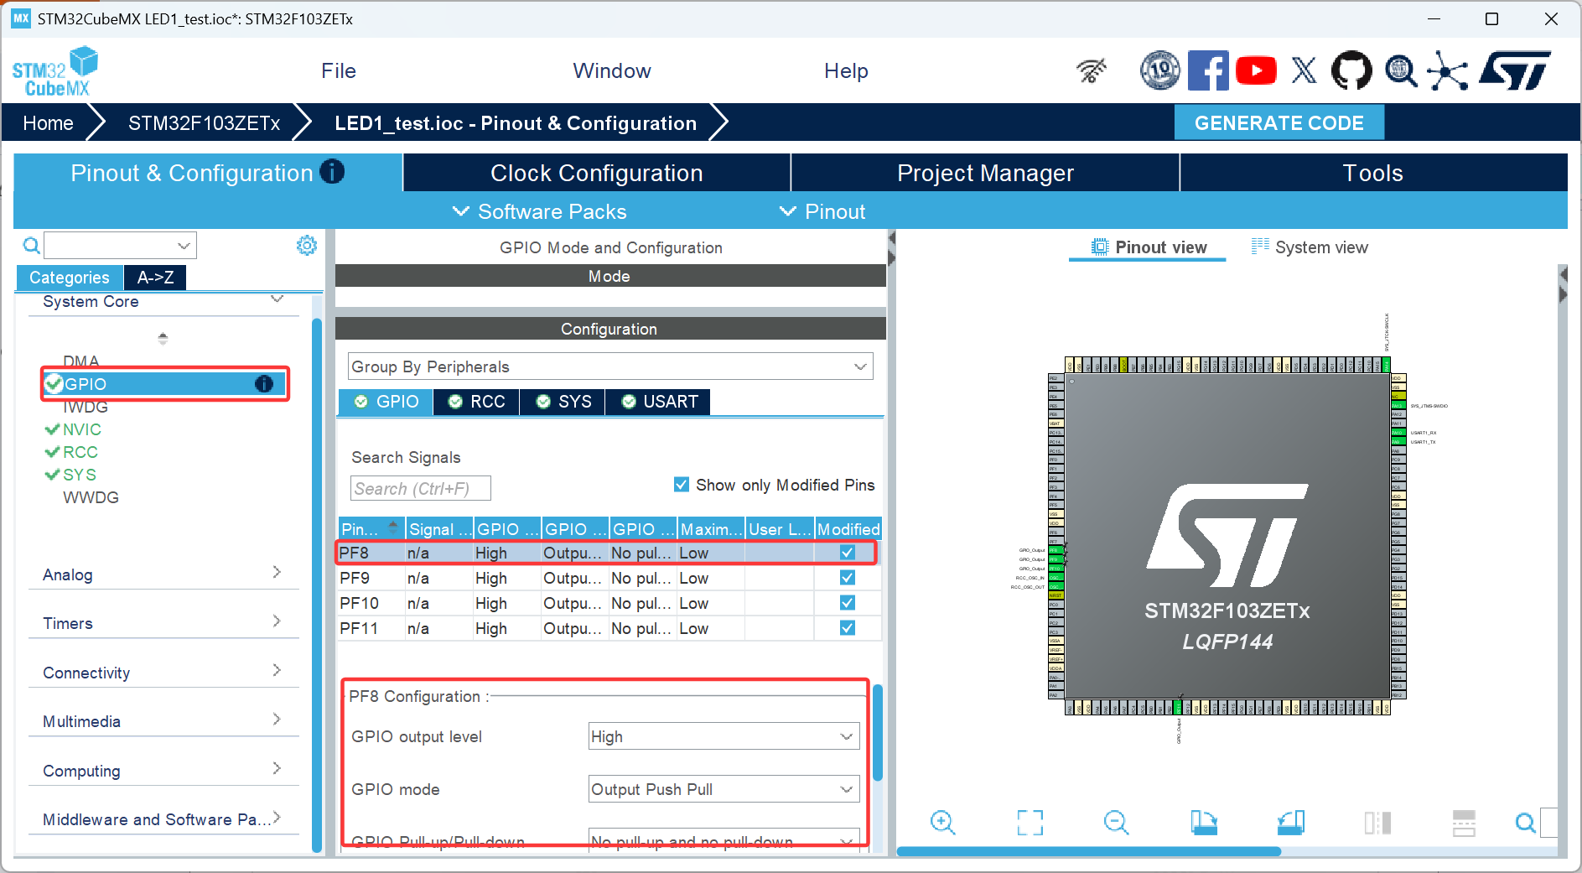The height and width of the screenshot is (873, 1582).
Task: Expand the Multimedia category
Action: [x=163, y=721]
